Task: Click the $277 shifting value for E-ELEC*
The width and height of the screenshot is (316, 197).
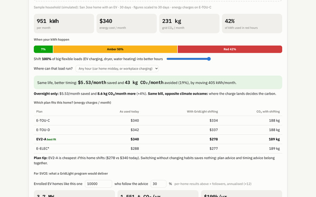Action: pyautogui.click(x=214, y=149)
